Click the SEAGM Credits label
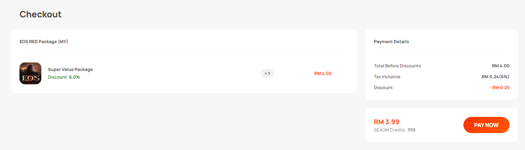Viewport: 525px width, 150px height. click(x=389, y=130)
